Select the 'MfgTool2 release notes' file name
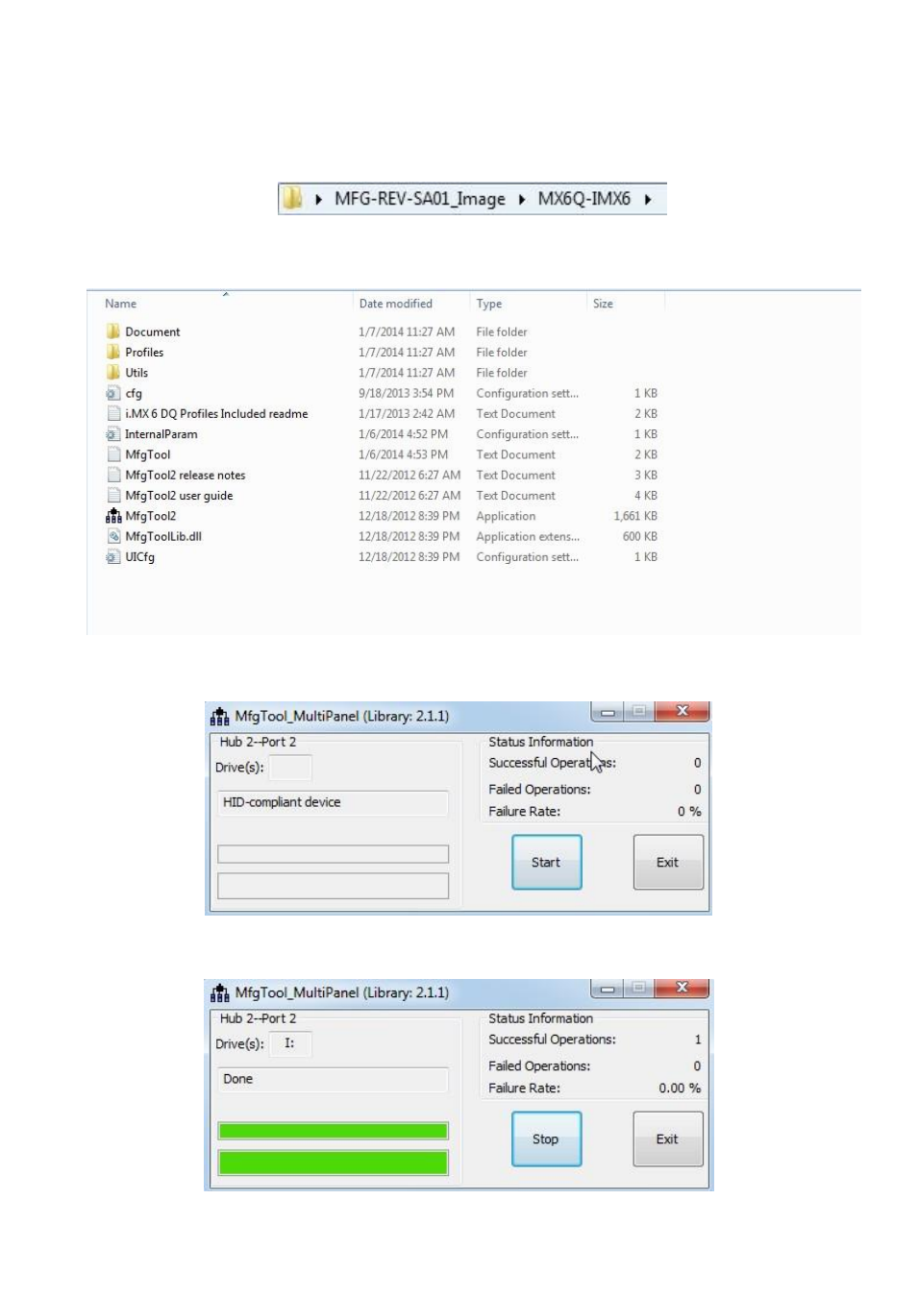 point(185,475)
